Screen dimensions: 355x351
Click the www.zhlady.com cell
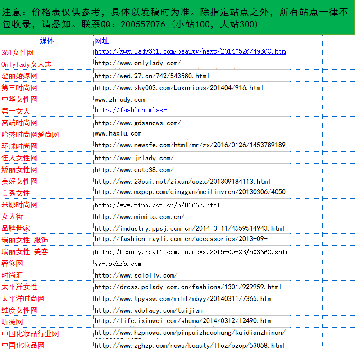(x=191, y=99)
